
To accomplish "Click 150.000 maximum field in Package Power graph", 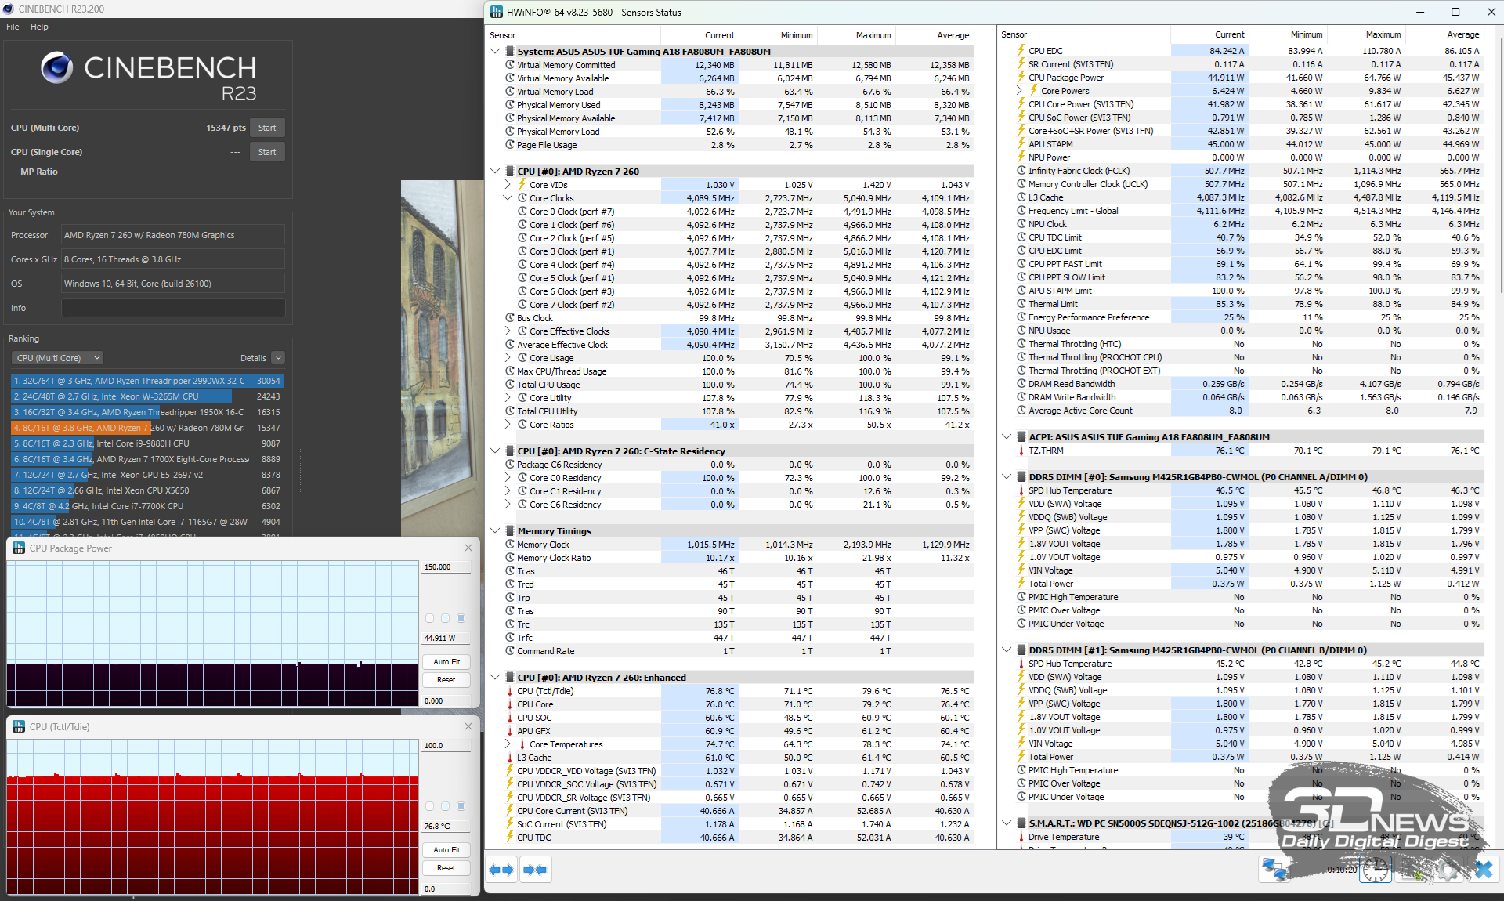I will [x=446, y=567].
